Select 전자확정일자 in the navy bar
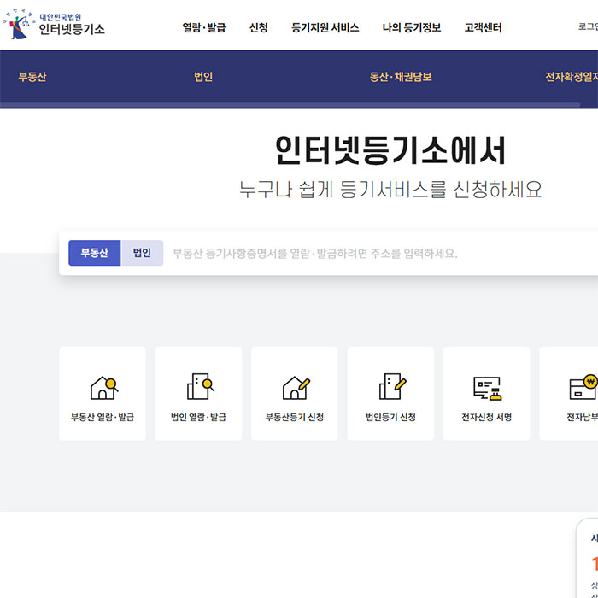Image resolution: width=598 pixels, height=598 pixels. pyautogui.click(x=572, y=77)
